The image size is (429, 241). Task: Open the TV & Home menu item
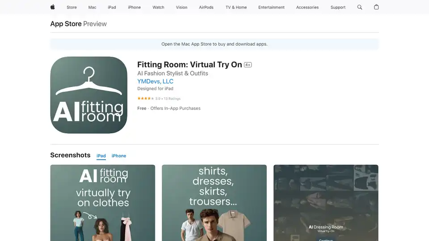coord(236,8)
